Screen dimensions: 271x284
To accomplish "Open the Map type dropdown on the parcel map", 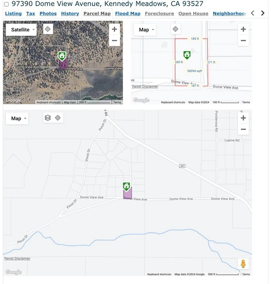I will (145, 30).
